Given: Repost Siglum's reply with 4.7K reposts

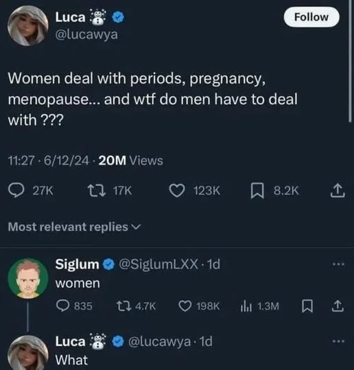Looking at the screenshot, I should 124,306.
